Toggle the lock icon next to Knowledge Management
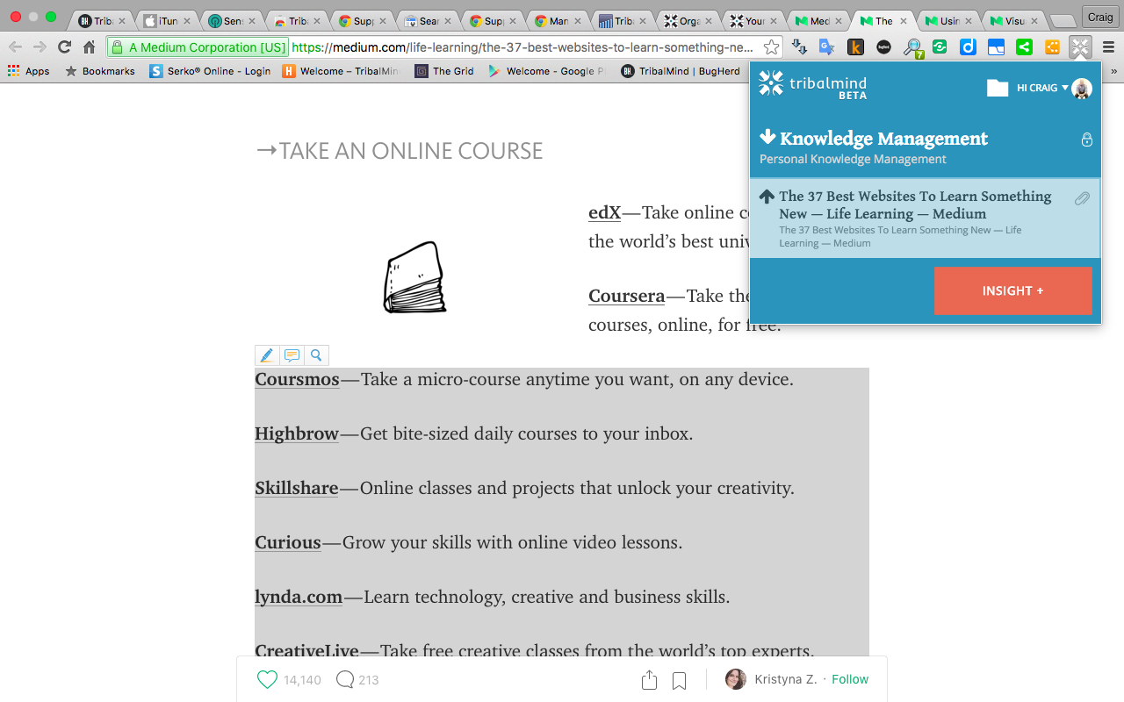The width and height of the screenshot is (1124, 702). click(1087, 140)
